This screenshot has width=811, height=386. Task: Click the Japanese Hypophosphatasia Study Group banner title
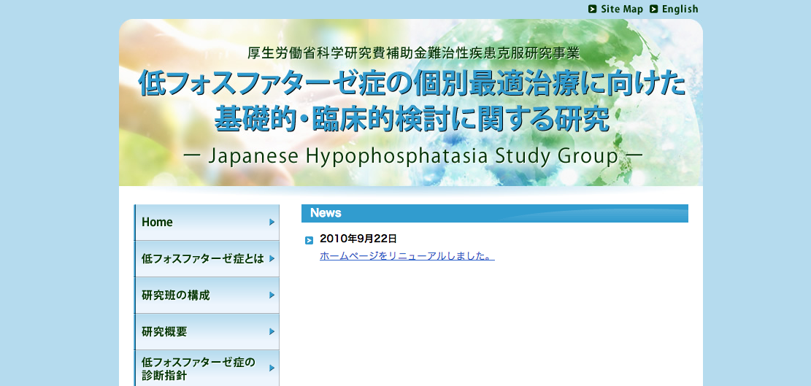tap(413, 156)
